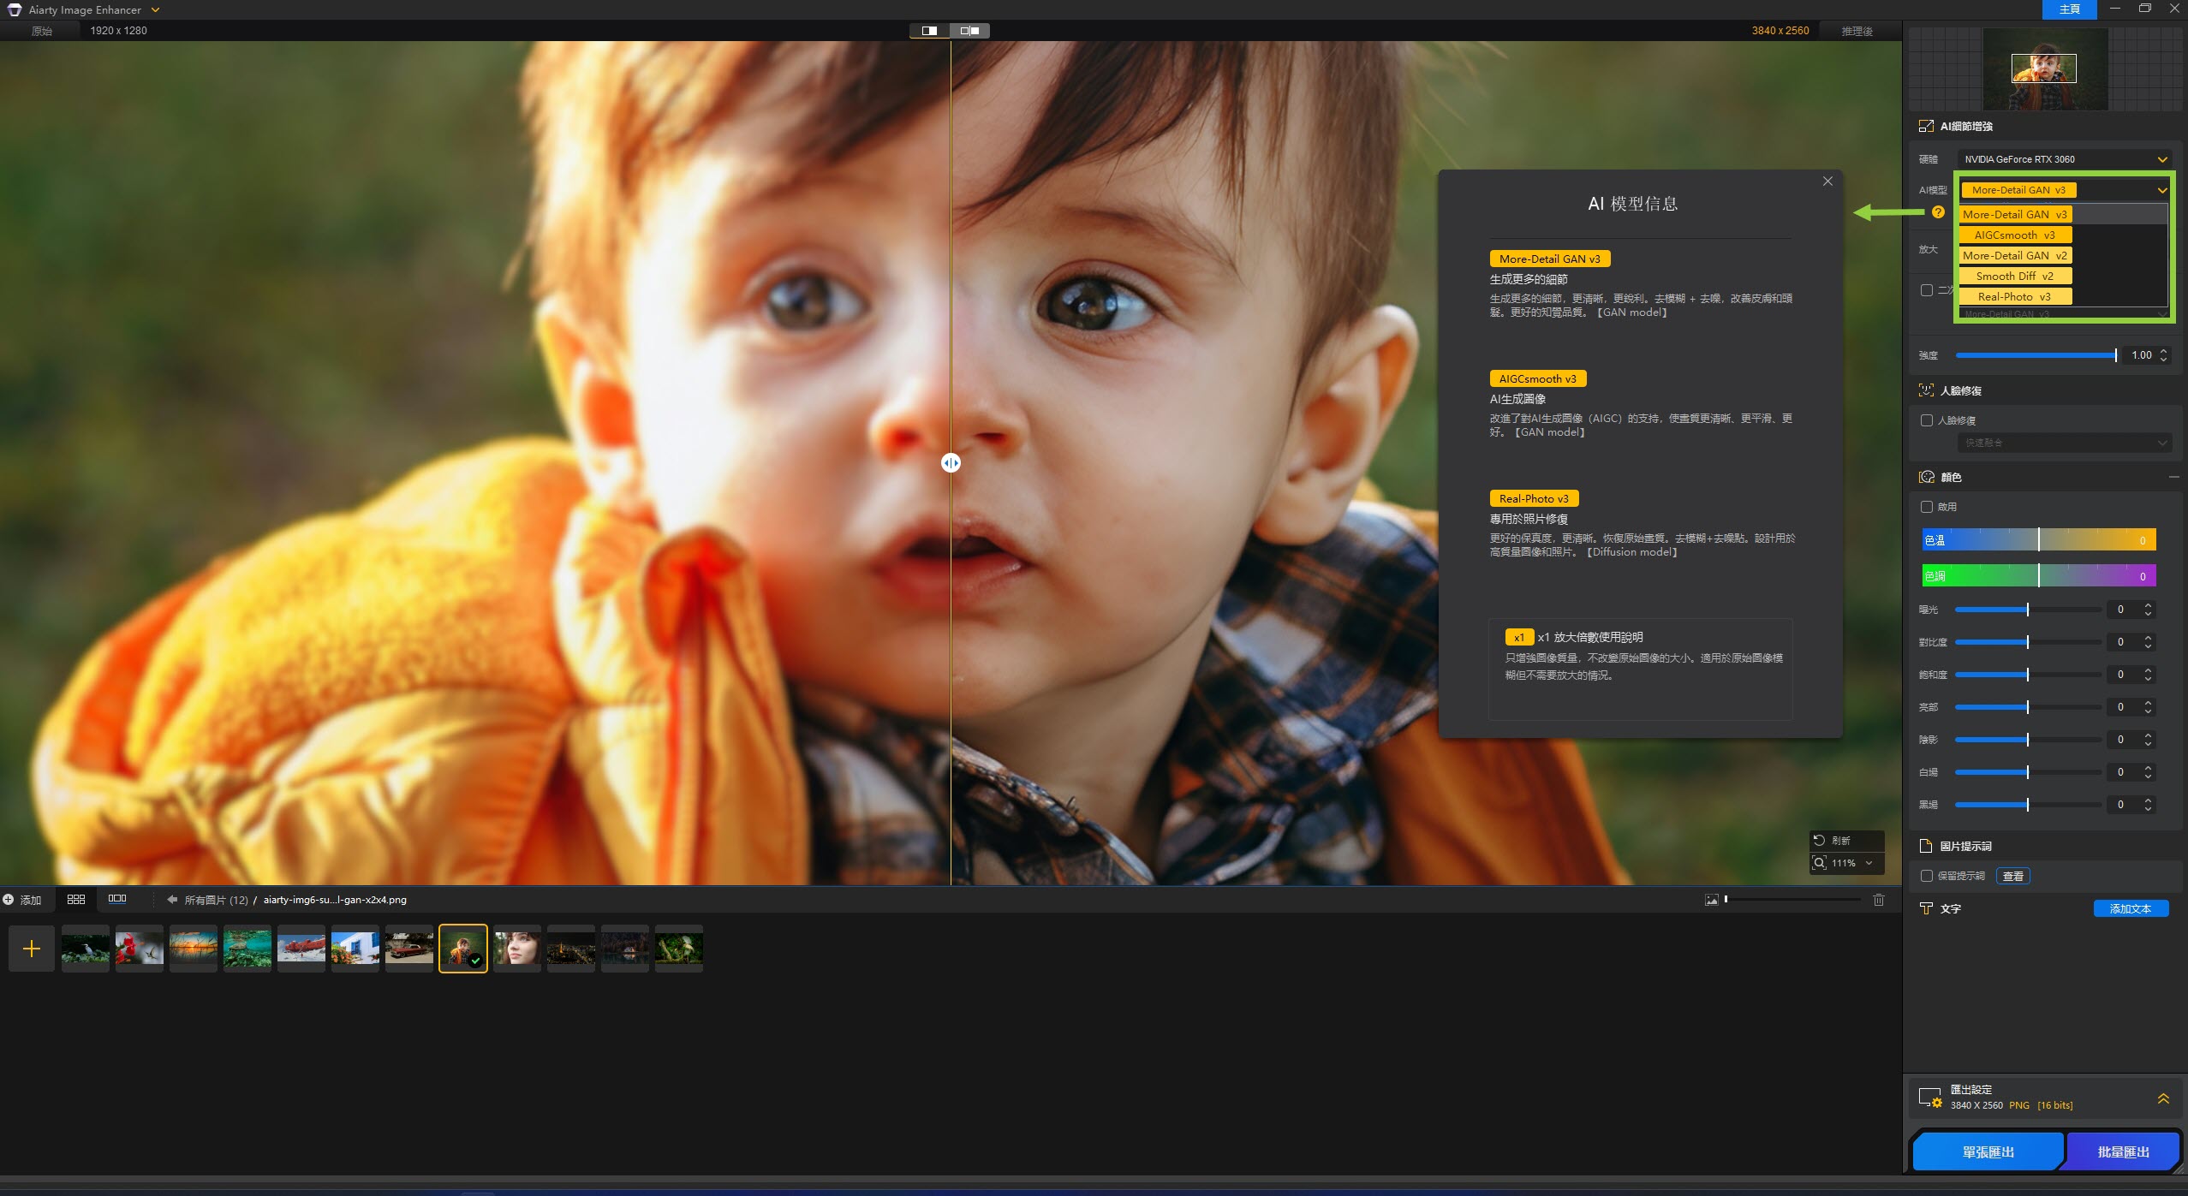Enable the 人臉修復 checkbox
2188x1196 pixels.
tap(1927, 420)
